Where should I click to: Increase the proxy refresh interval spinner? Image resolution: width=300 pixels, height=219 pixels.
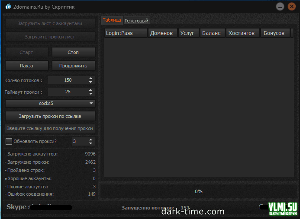coord(90,140)
